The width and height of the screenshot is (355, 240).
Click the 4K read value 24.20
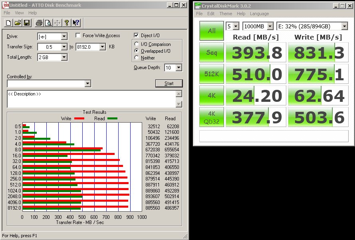coord(256,95)
